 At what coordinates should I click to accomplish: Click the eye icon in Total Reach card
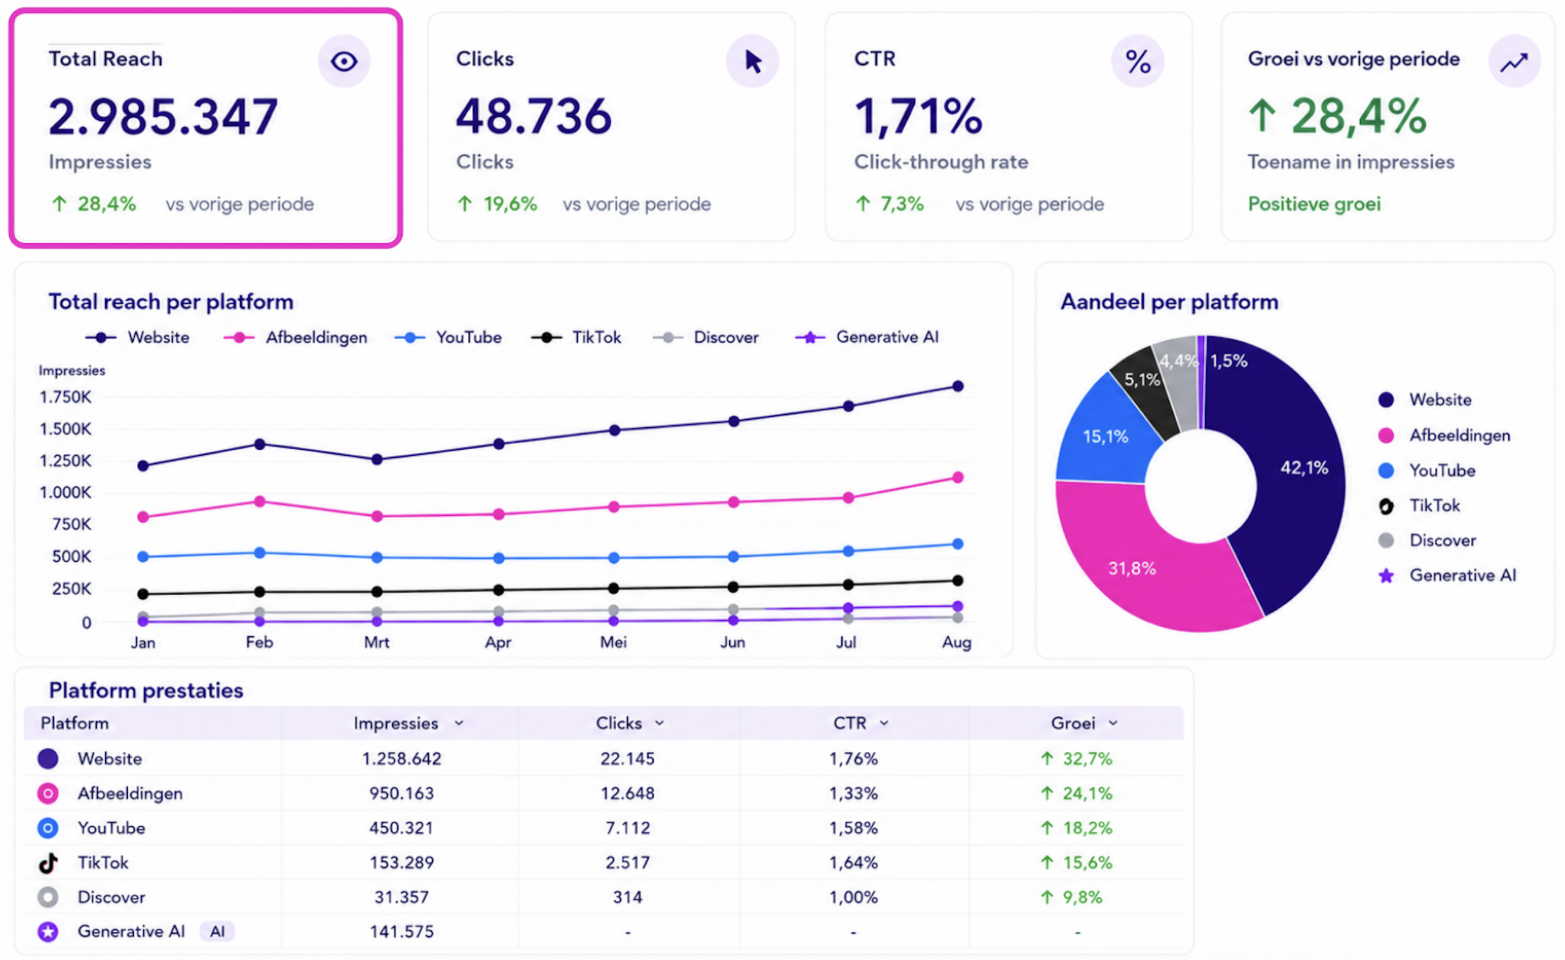[x=344, y=62]
